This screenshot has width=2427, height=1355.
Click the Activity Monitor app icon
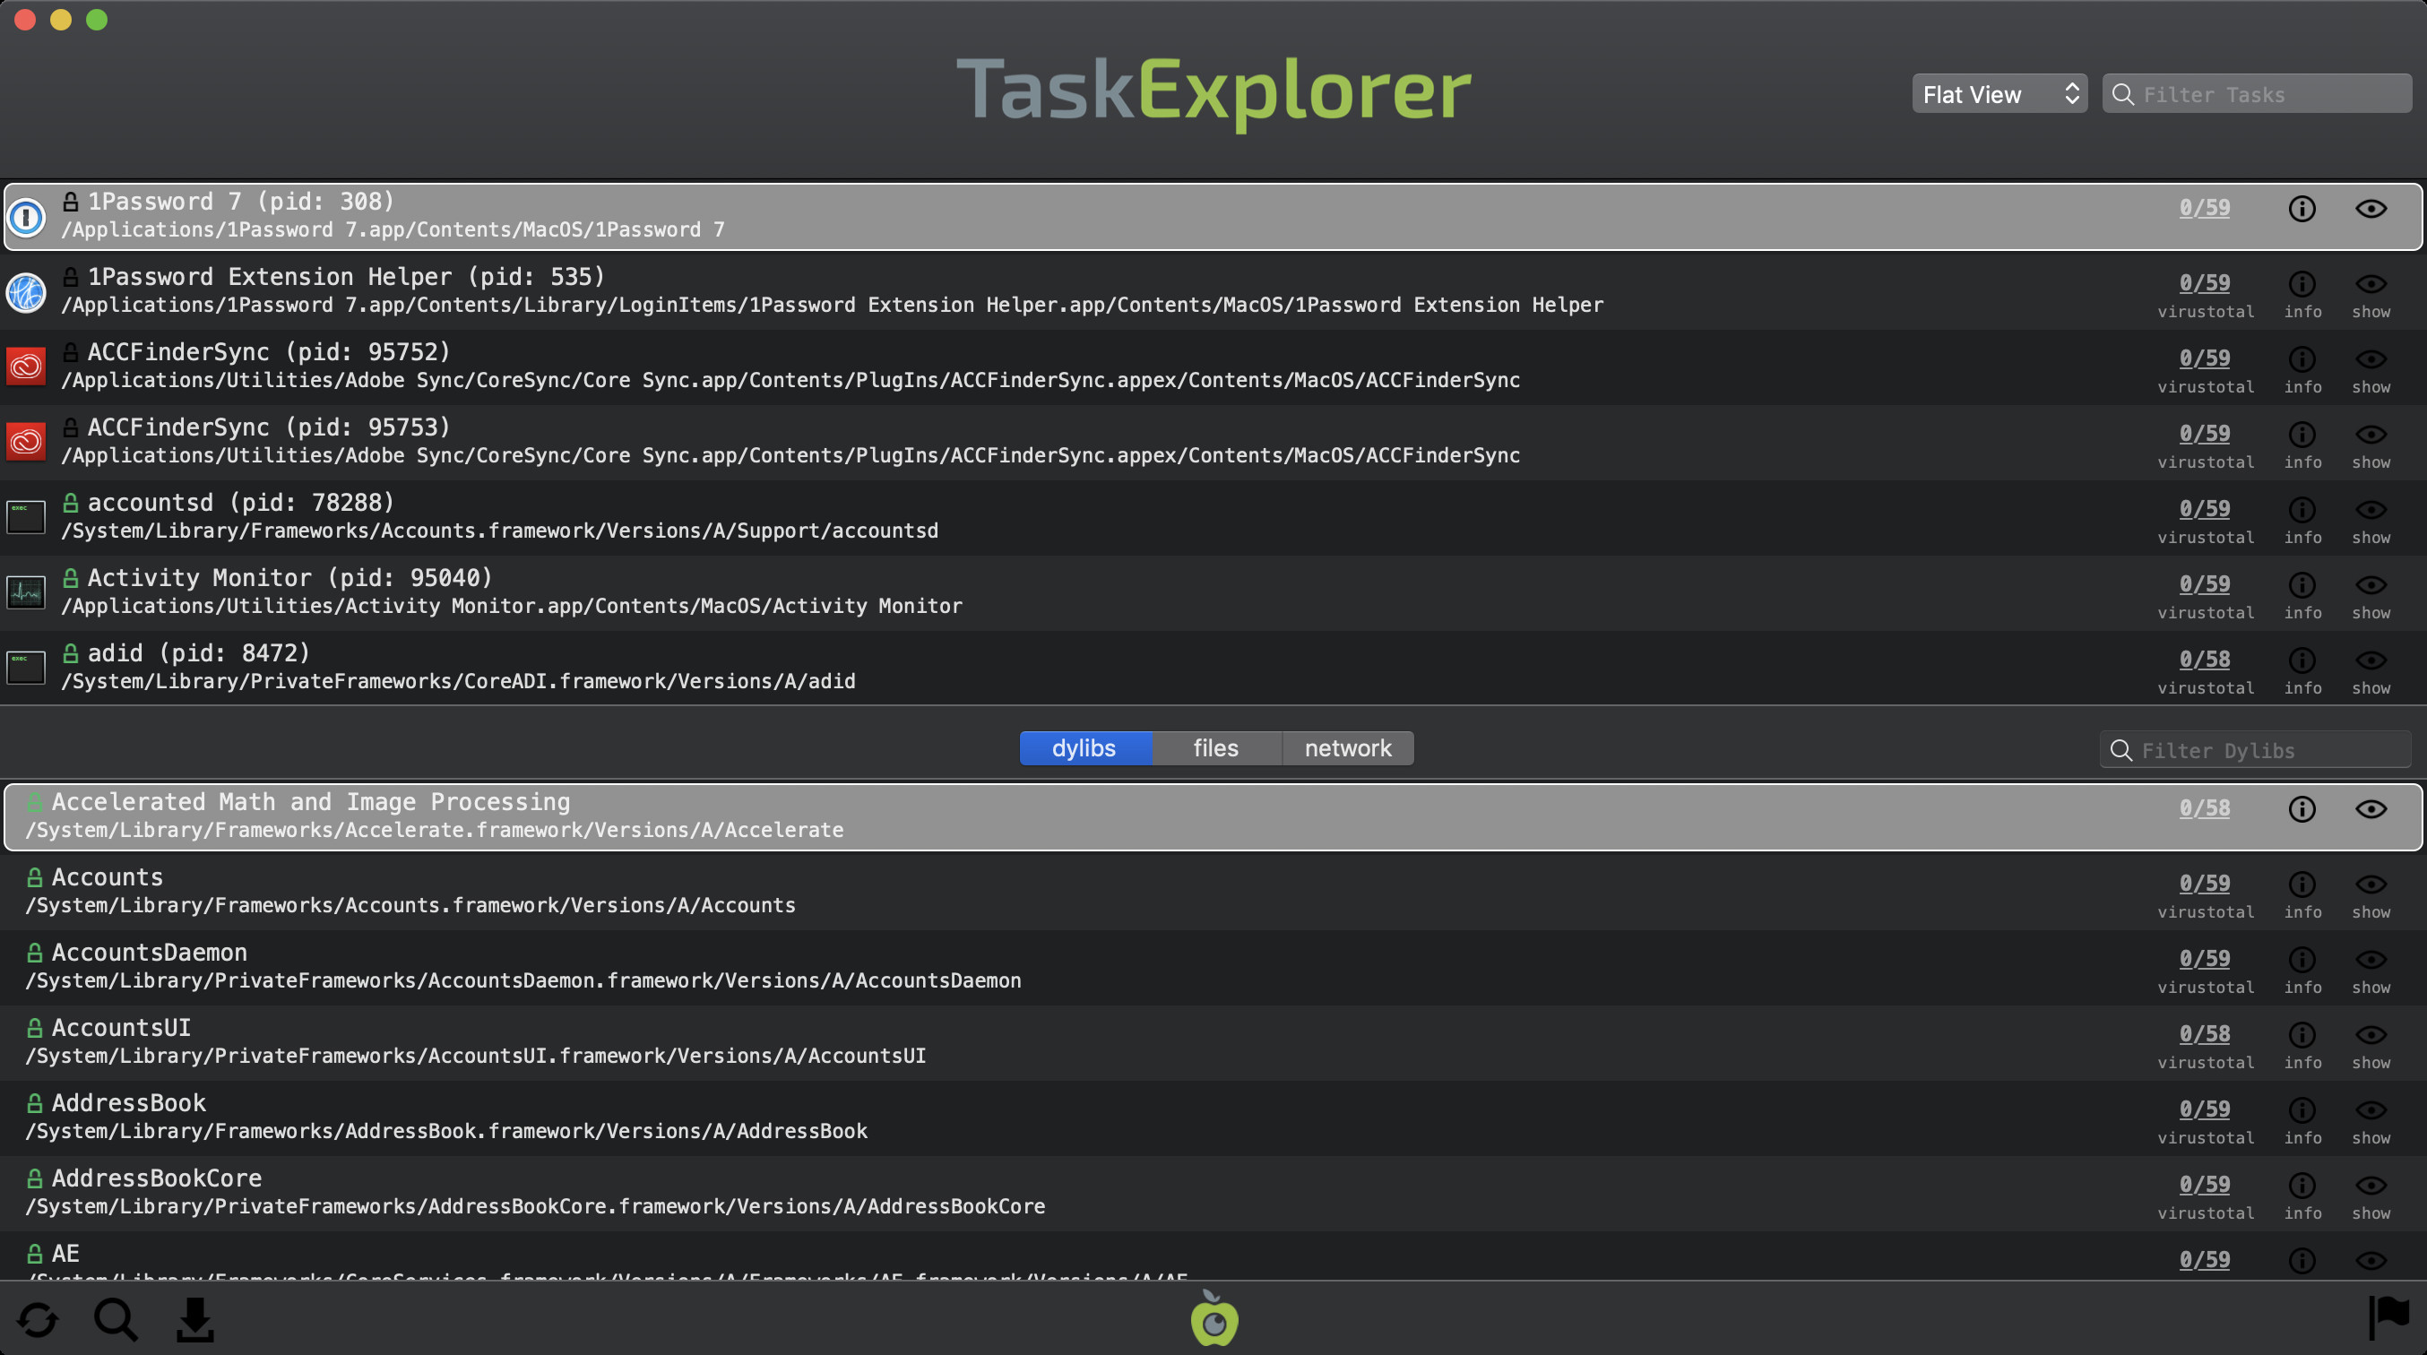point(26,592)
